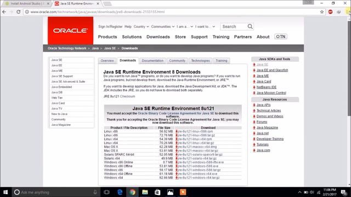
Task: Click the Oracle logo
Action: pos(71,31)
